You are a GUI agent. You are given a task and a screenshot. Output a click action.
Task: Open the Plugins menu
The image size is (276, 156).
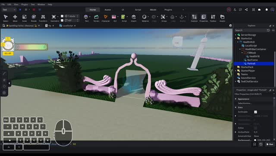pyautogui.click(x=25, y=4)
